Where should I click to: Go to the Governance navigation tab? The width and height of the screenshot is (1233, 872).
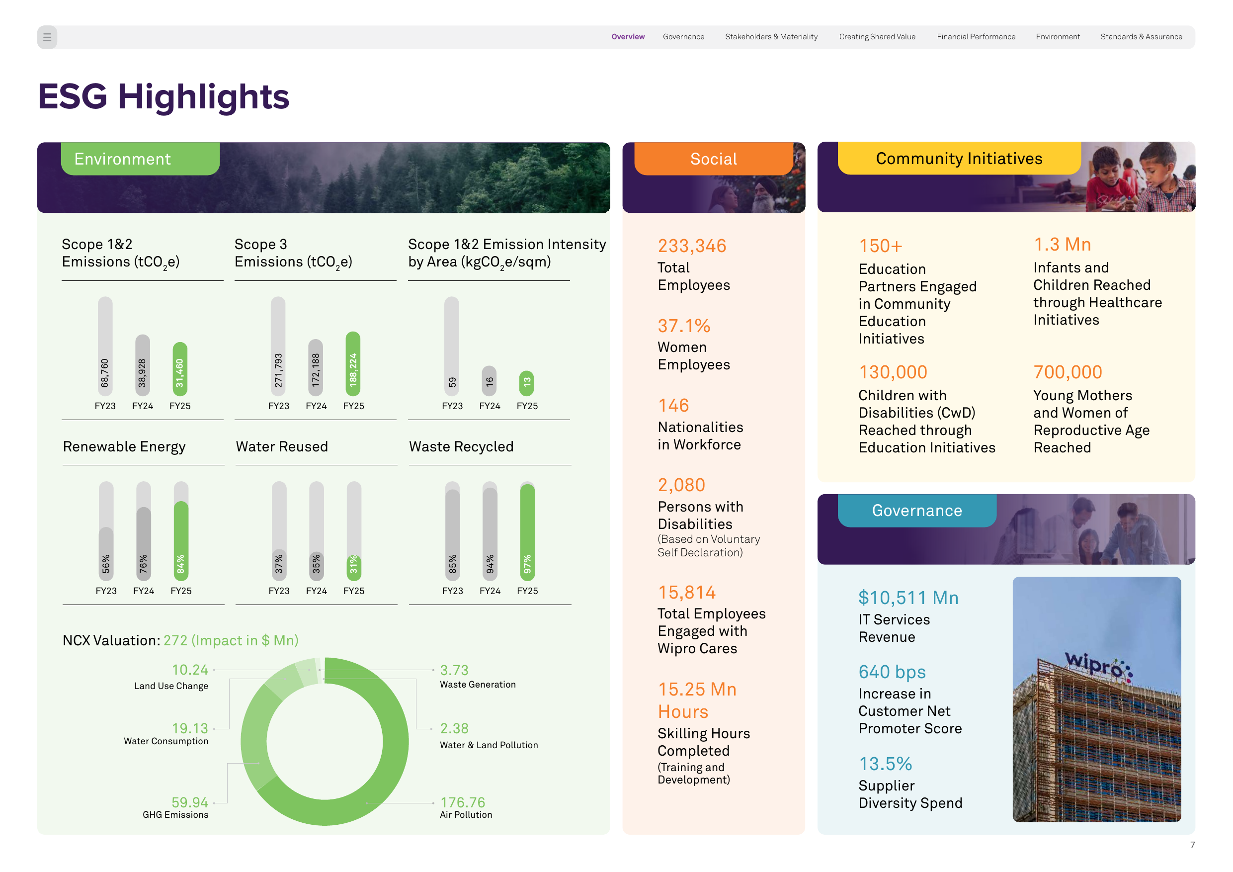click(x=683, y=37)
